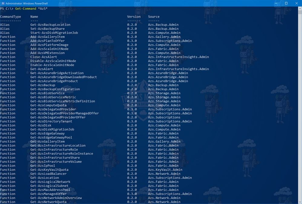
Task: Click the vertical scrollbar thumb
Action: coord(300,12)
